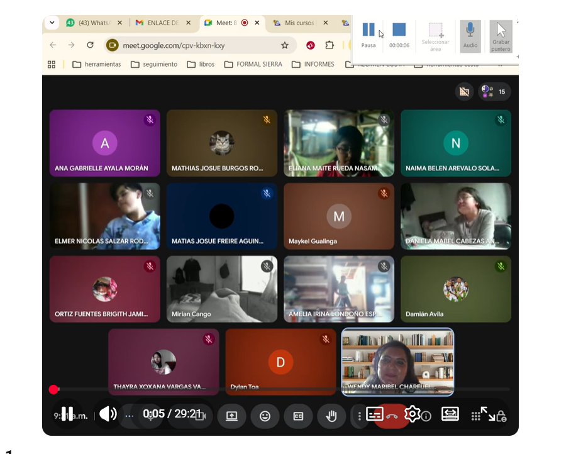The image size is (576, 454).
Task: Open video player settings gear
Action: tap(413, 414)
